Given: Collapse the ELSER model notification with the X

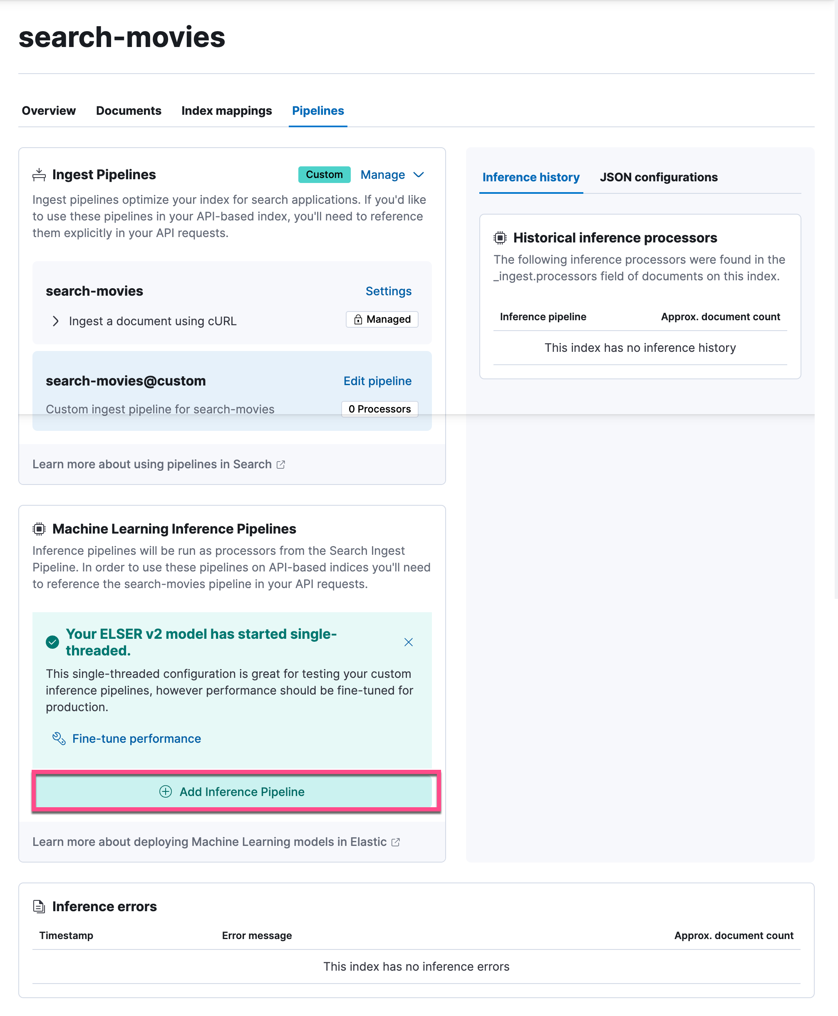Looking at the screenshot, I should click(408, 642).
